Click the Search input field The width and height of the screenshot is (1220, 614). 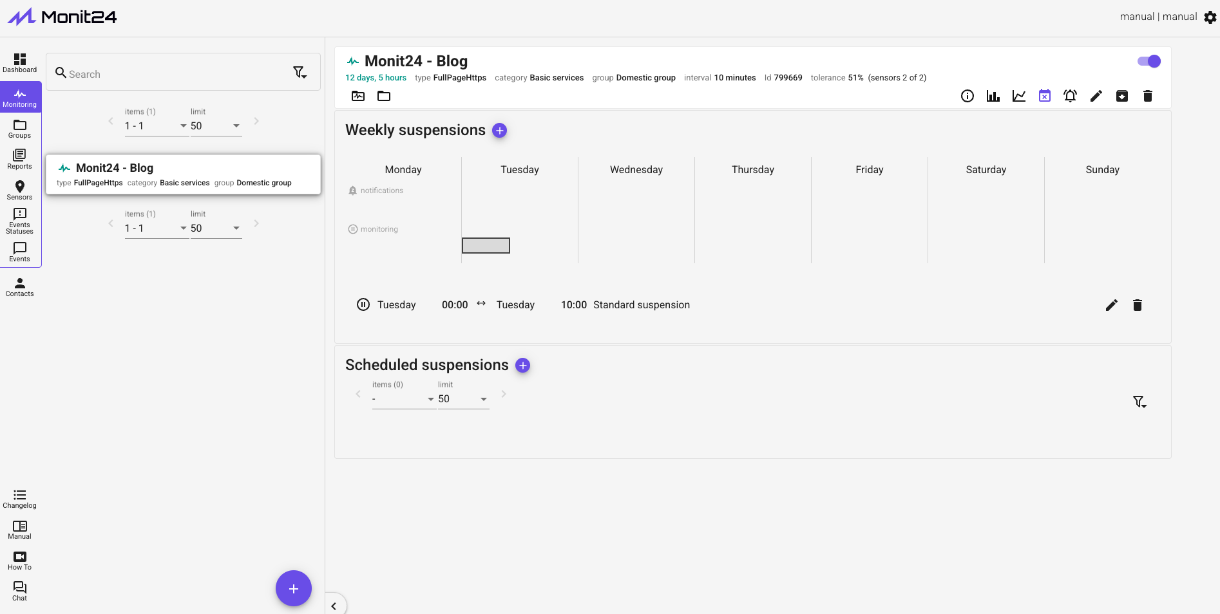click(x=174, y=74)
